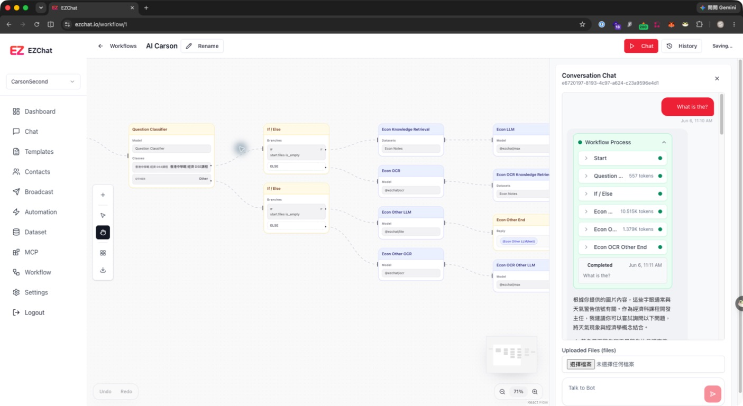Add a node with the plus icon
This screenshot has height=406, width=743.
(103, 195)
